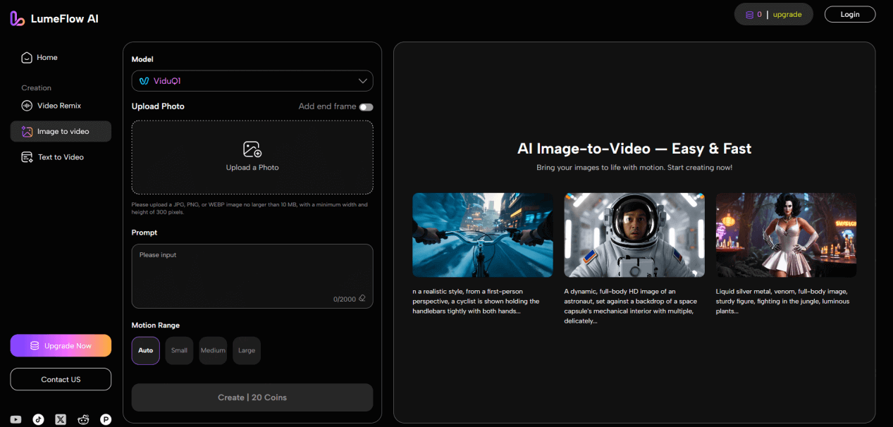Open the Product Hunt social icon
893x427 pixels.
(106, 419)
